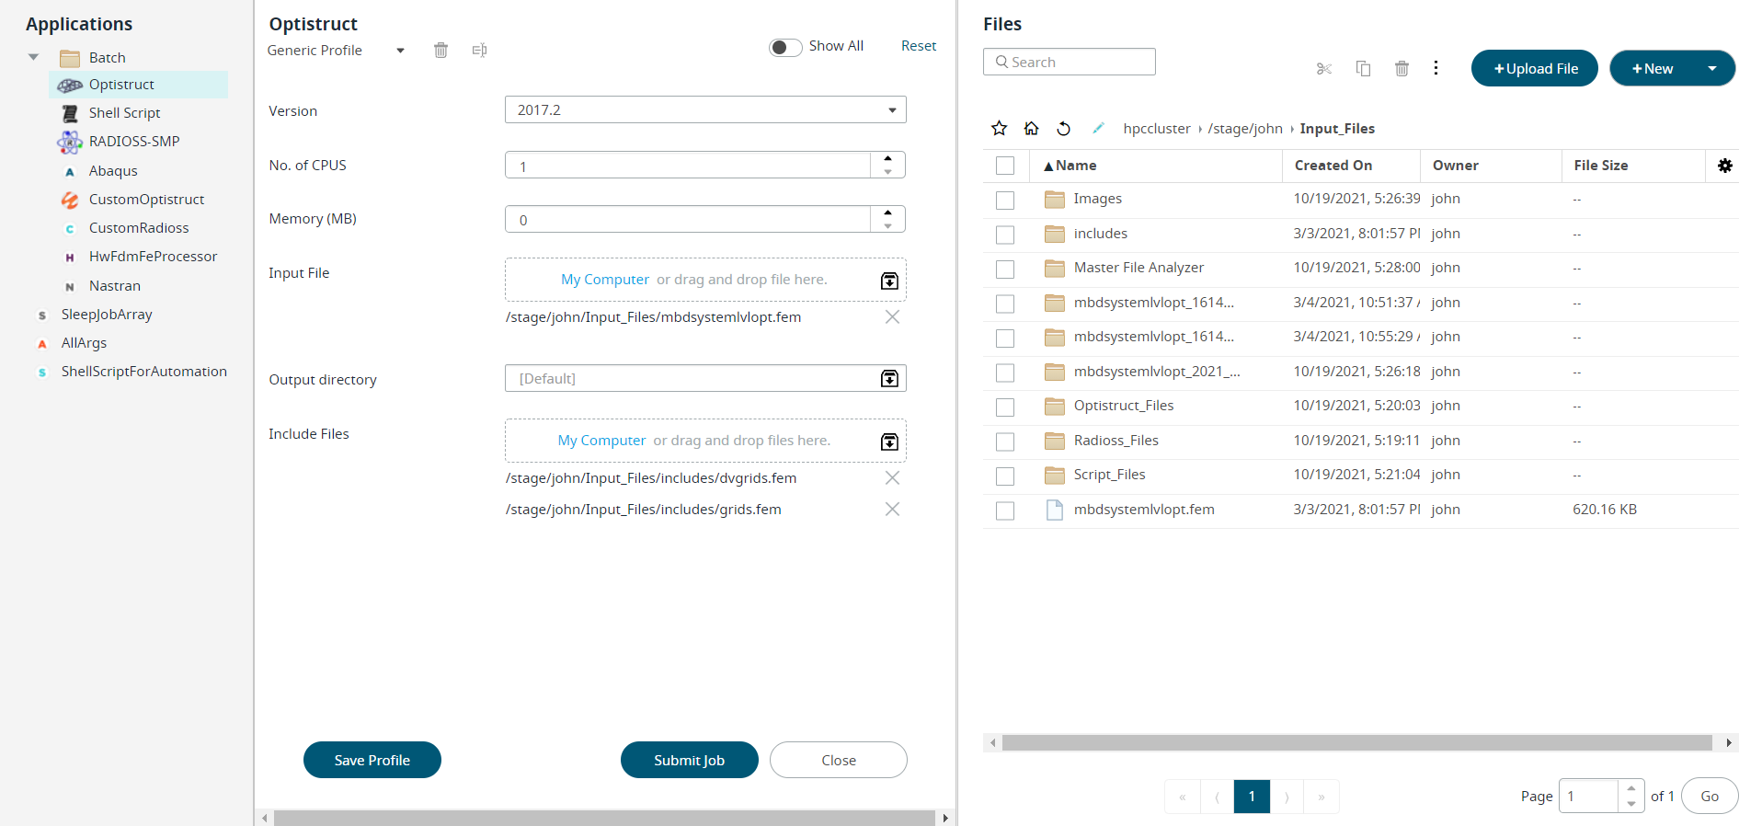
Task: Remove the dvgrids.fem include file
Action: 892,477
